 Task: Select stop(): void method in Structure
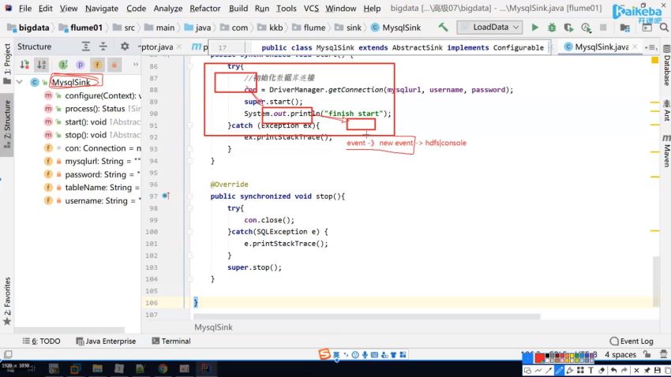[x=92, y=135]
